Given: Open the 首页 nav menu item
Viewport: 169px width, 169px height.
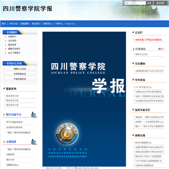Looking at the screenshot, I should click(x=4, y=24).
